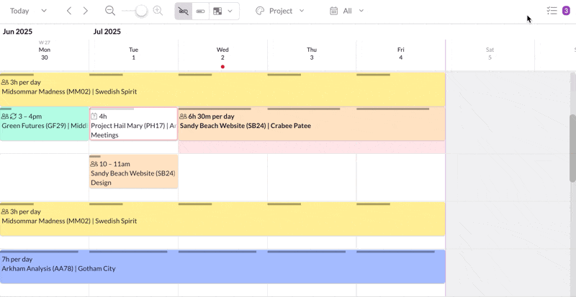Toggle the compact bar view icon
The width and height of the screenshot is (576, 297).
point(201,11)
